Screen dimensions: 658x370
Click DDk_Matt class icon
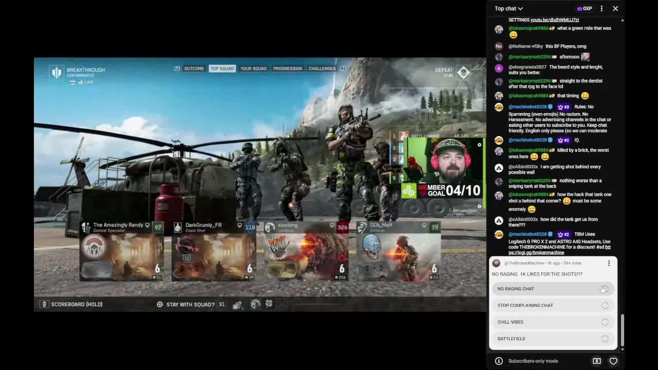pos(362,227)
